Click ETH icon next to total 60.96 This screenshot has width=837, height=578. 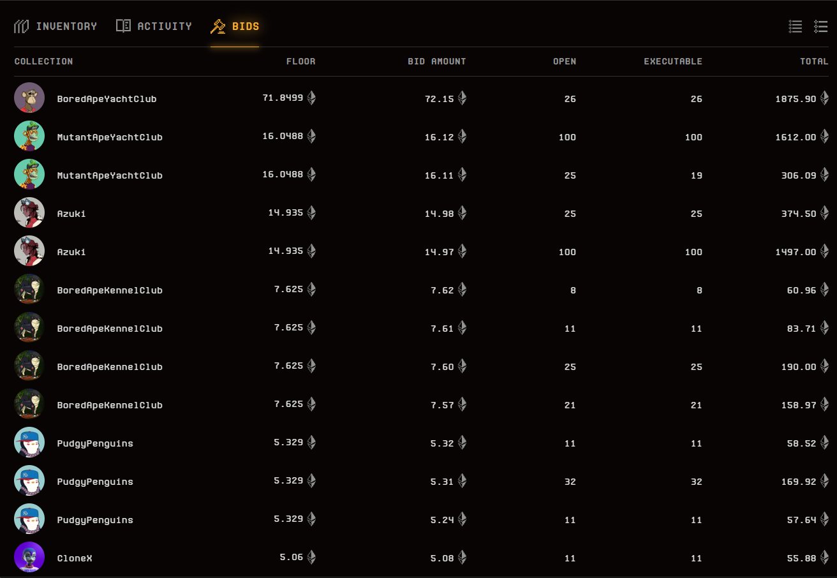(x=824, y=290)
